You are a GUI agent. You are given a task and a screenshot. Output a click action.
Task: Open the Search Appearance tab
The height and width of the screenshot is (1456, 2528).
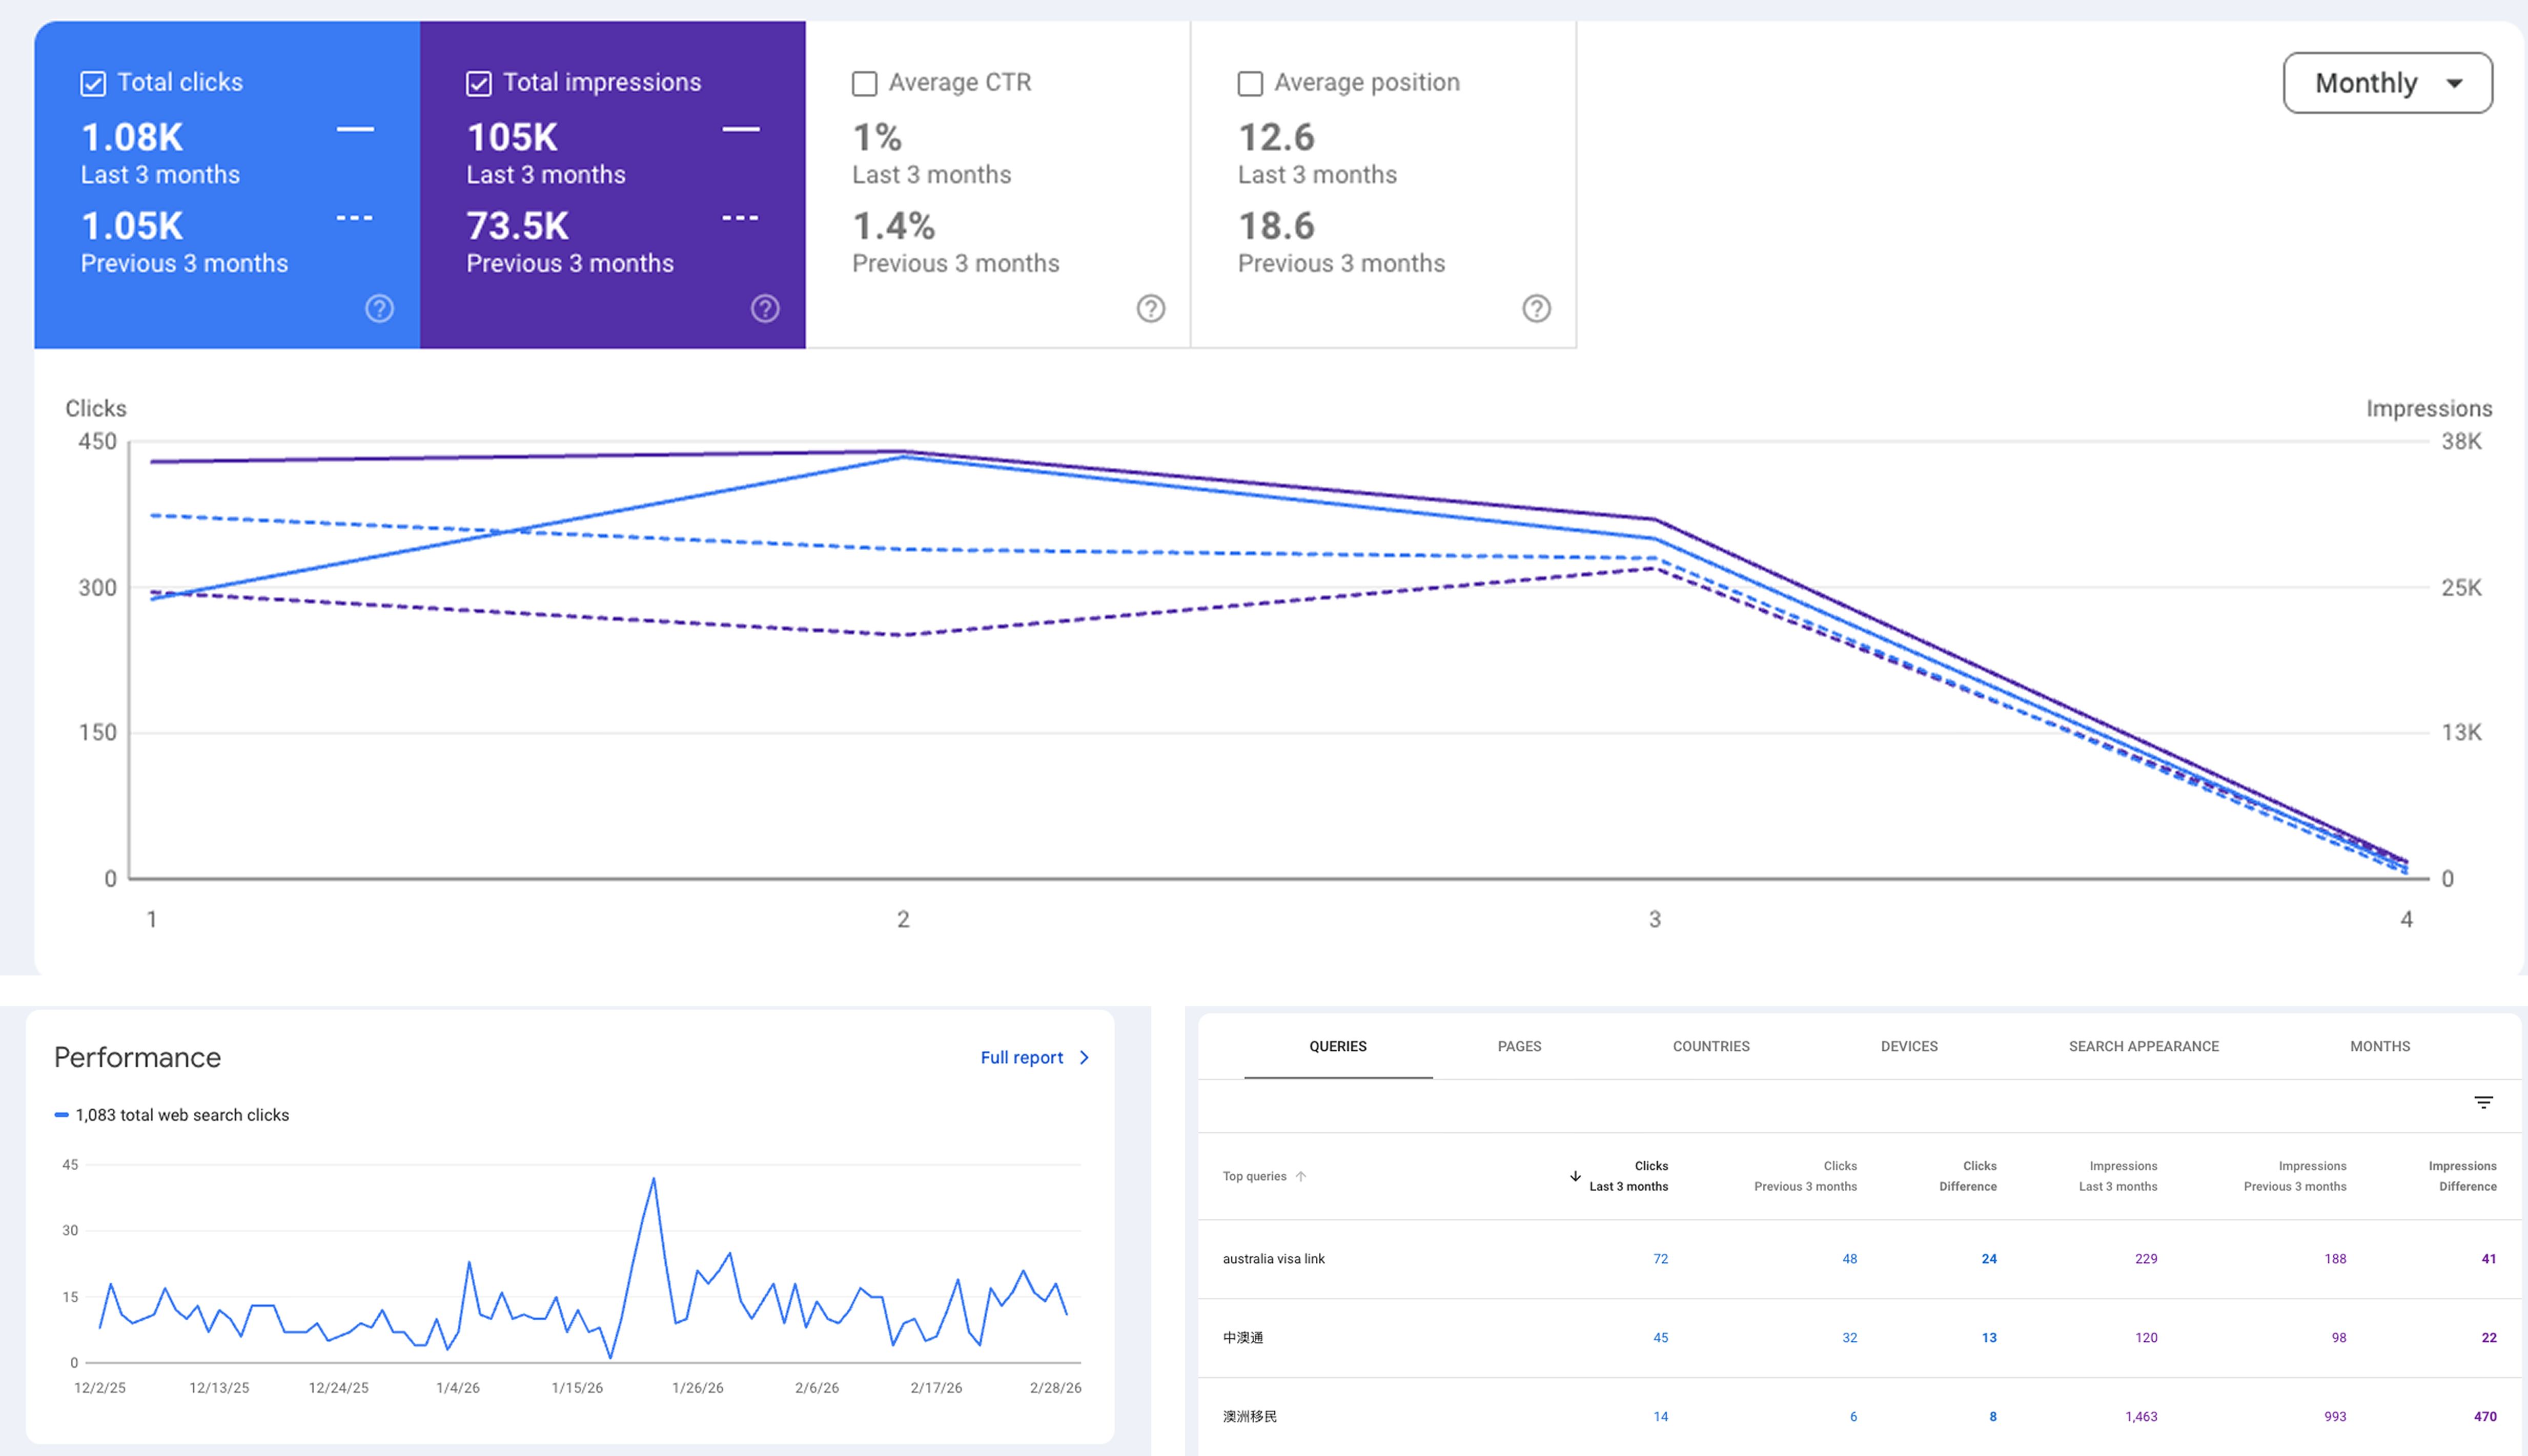click(2143, 1046)
